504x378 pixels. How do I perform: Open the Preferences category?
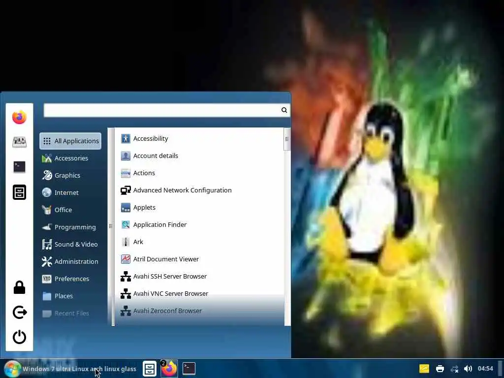coord(70,279)
